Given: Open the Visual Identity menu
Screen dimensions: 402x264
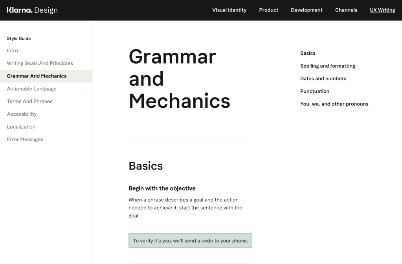Looking at the screenshot, I should tap(229, 10).
